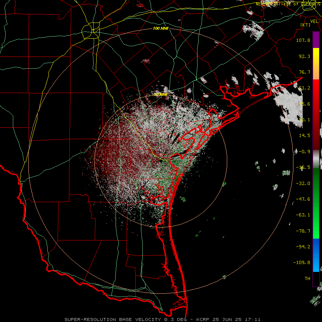
Task: Click the 30.1 legend value
Action: click(304, 120)
